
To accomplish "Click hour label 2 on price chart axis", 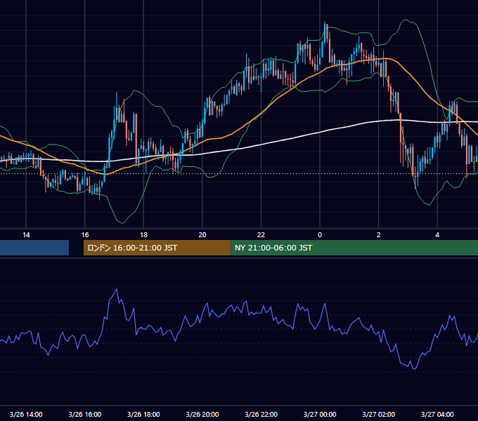I will 379,235.
